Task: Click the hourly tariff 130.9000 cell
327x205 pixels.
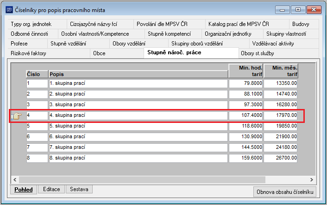Action: pyautogui.click(x=246, y=136)
